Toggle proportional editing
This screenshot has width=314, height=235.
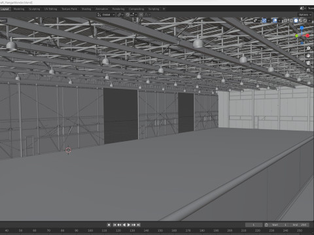click(141, 14)
